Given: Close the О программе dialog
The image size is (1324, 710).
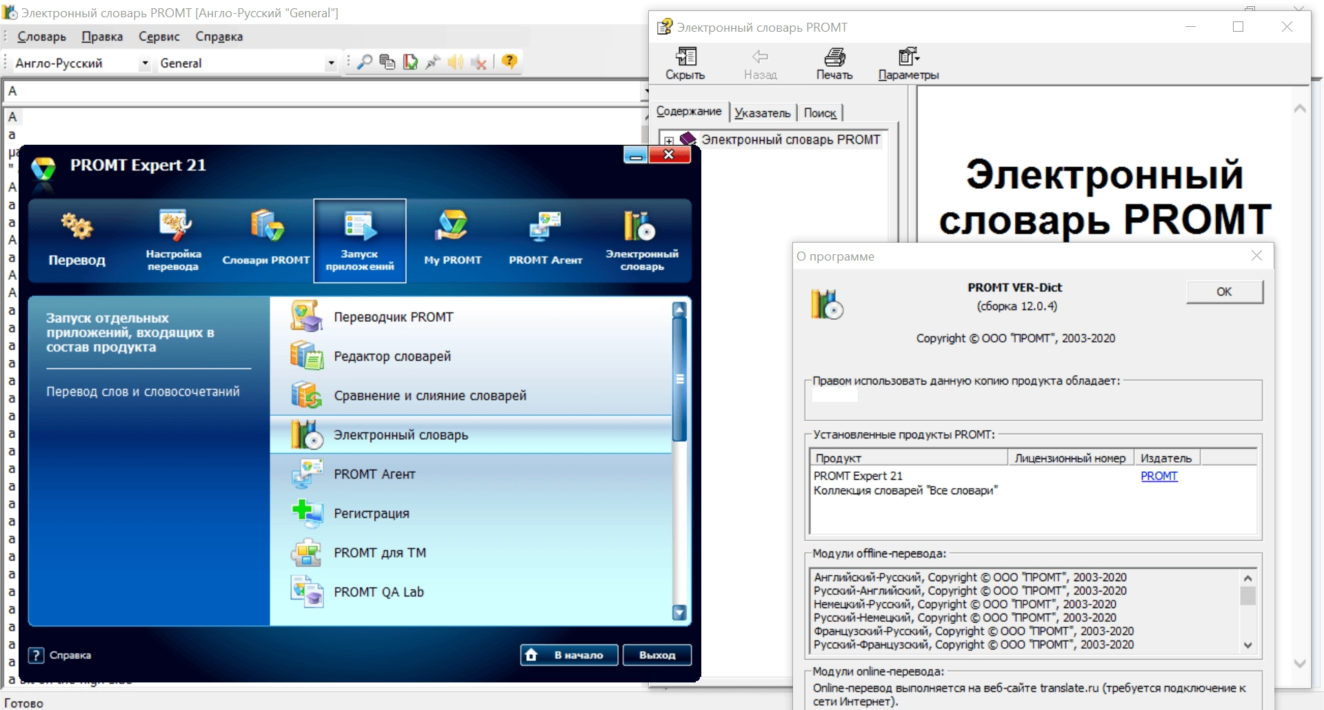Looking at the screenshot, I should [x=1256, y=256].
